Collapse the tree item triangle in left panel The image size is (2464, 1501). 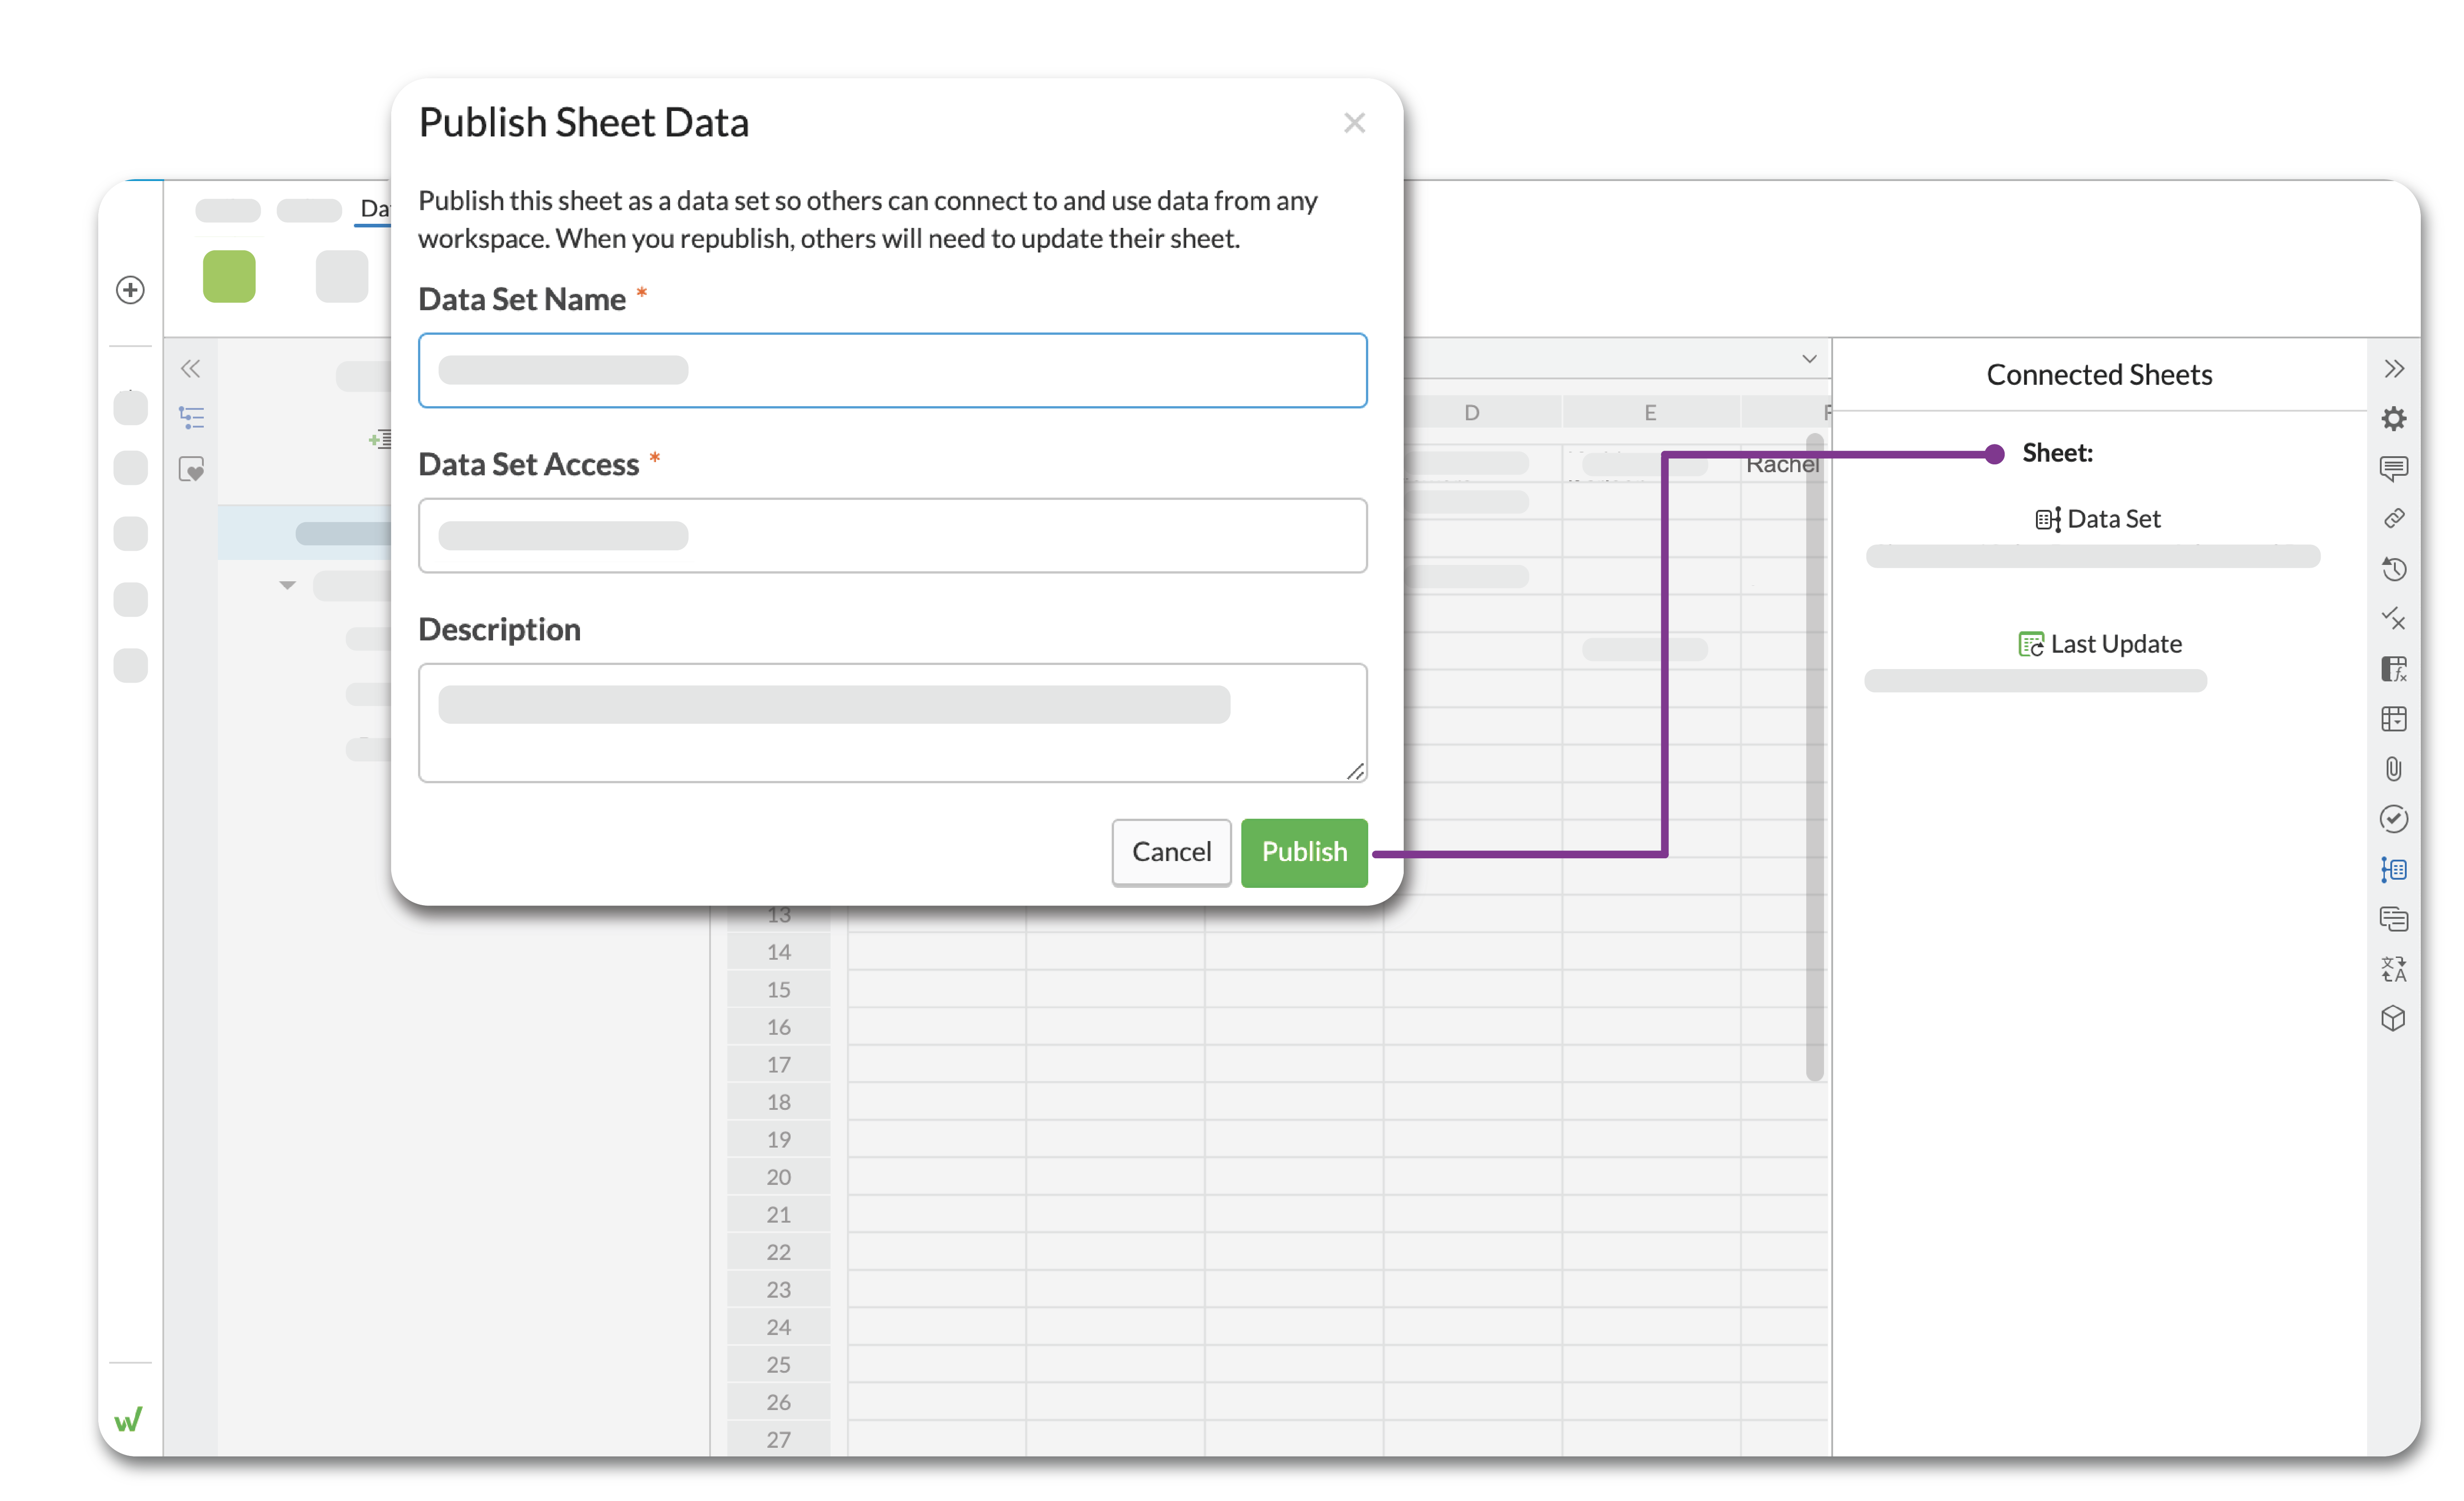point(287,585)
